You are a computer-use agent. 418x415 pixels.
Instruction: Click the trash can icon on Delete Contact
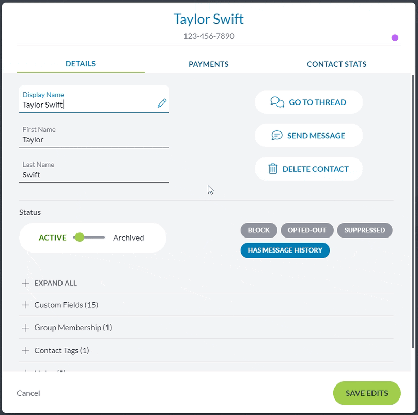tap(273, 169)
